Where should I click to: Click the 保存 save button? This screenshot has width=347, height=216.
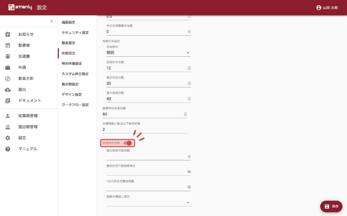(x=331, y=206)
